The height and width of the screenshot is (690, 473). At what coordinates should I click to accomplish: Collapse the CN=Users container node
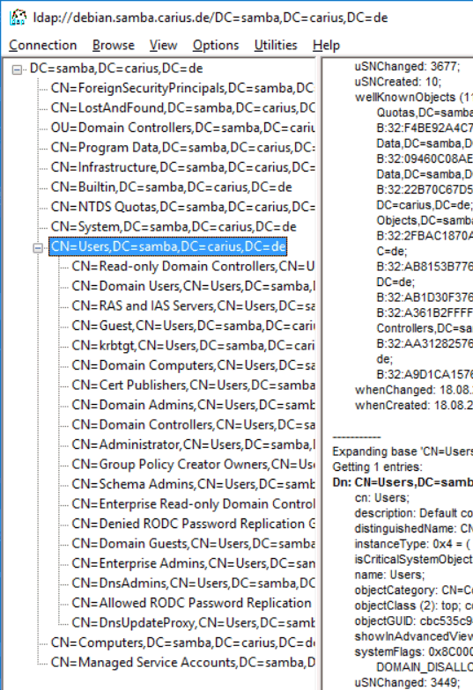click(x=38, y=248)
